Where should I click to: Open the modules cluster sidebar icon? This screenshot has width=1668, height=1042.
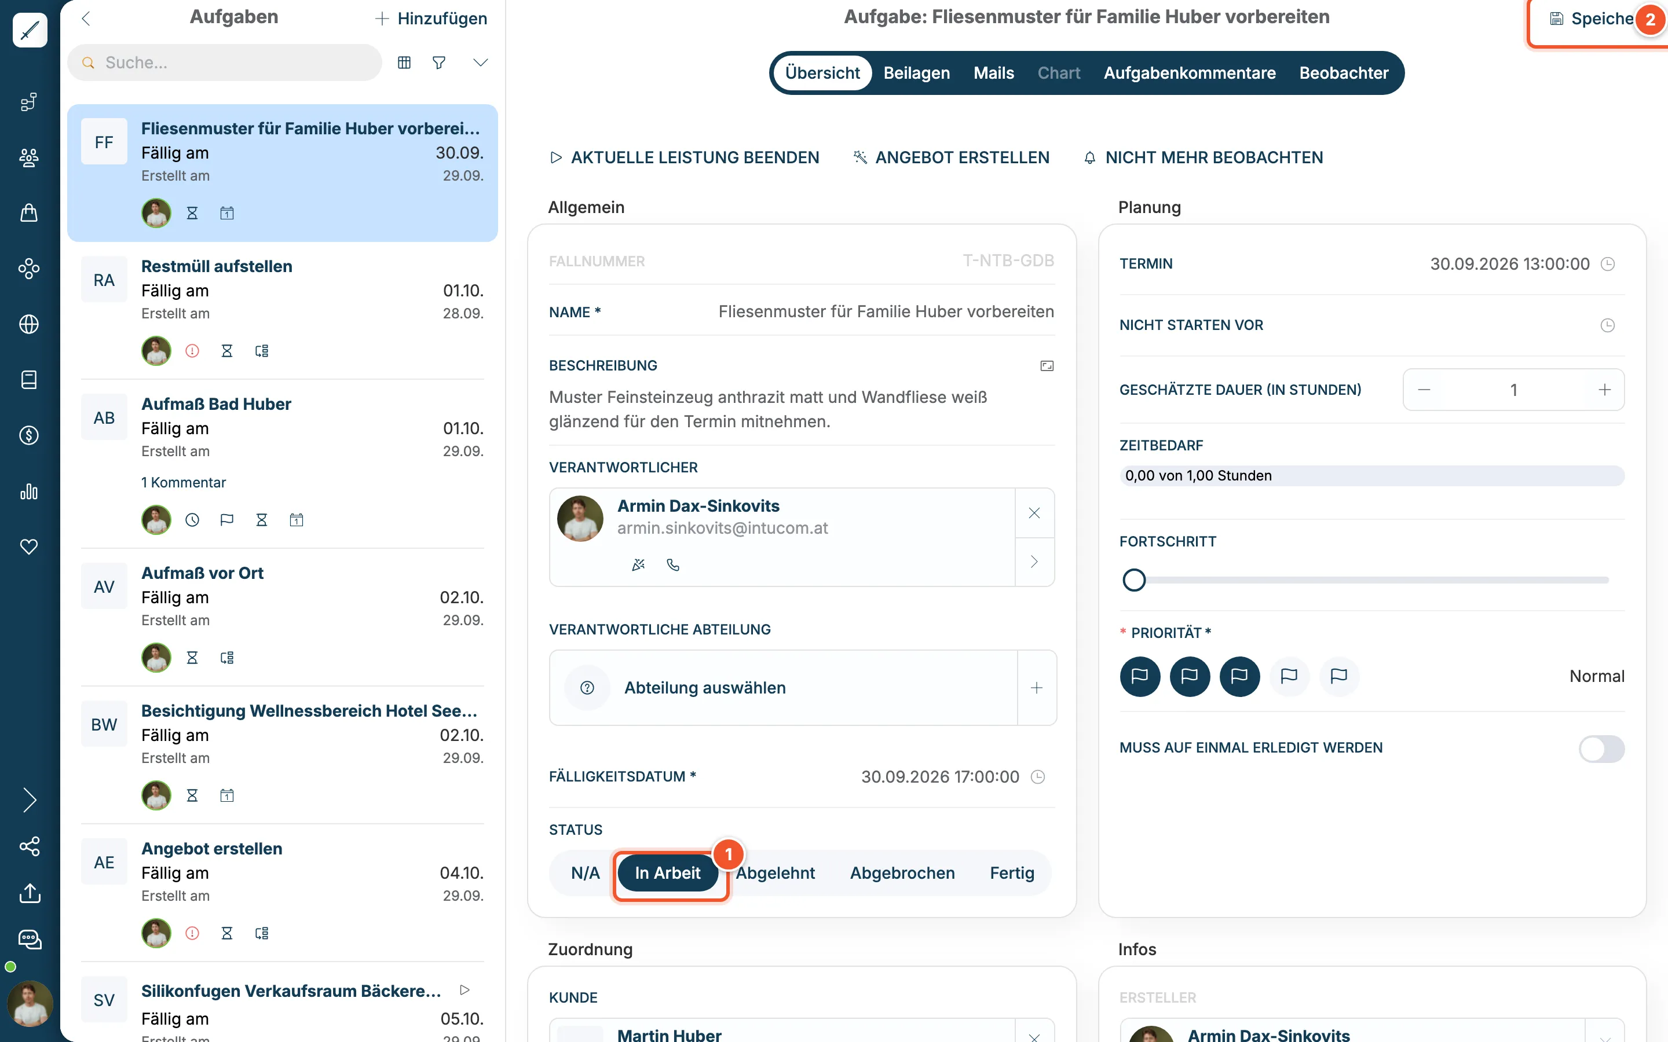(29, 269)
